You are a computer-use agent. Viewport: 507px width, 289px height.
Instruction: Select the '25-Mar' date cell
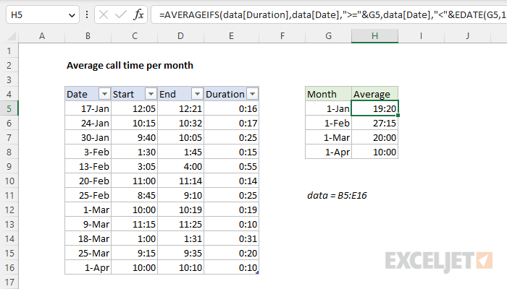point(88,253)
